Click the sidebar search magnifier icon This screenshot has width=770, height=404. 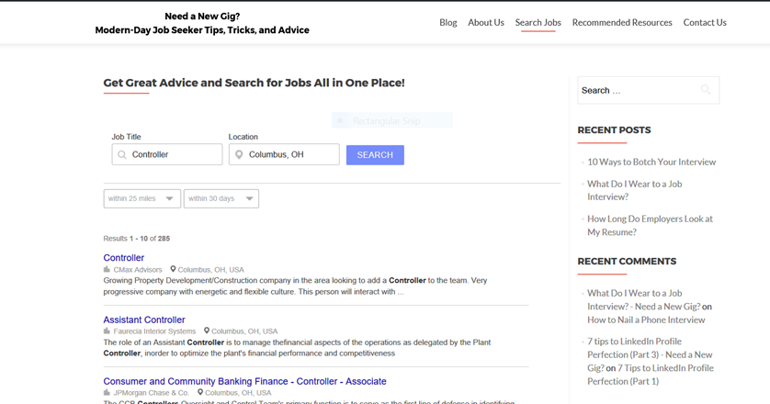[x=706, y=89]
